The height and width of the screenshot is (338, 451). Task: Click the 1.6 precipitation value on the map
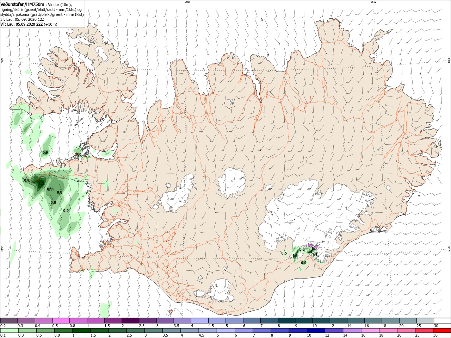pyautogui.click(x=295, y=256)
